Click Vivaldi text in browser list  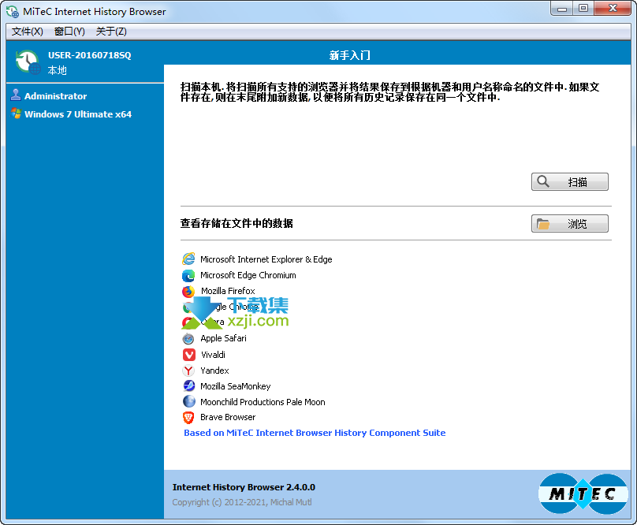(213, 355)
